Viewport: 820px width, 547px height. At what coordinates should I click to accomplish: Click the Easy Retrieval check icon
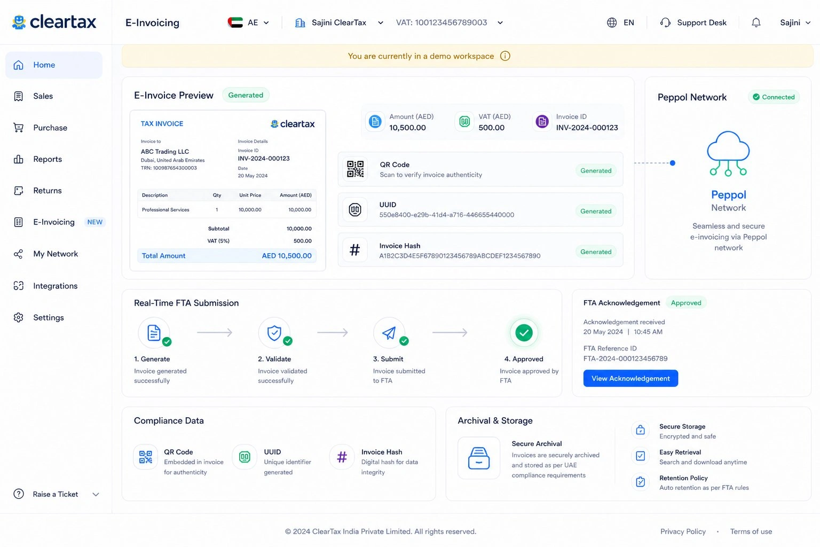pos(641,456)
